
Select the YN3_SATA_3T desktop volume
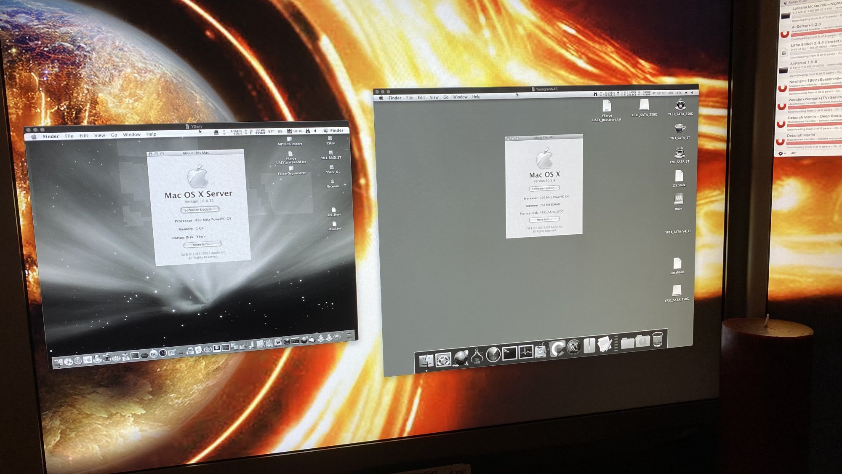coord(679,131)
